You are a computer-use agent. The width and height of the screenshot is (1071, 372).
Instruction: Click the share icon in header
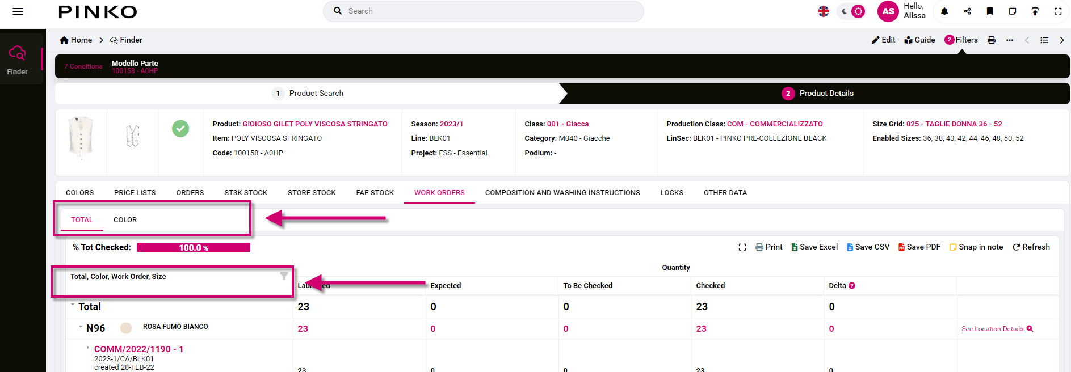tap(967, 11)
